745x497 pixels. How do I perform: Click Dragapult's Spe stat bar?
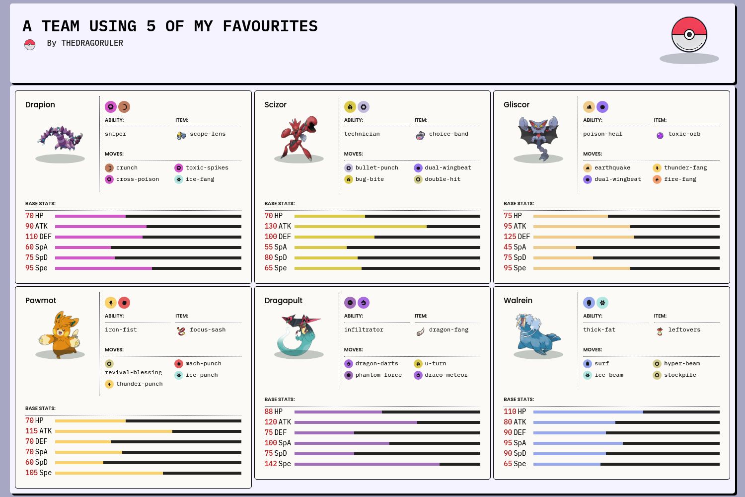tap(387, 464)
